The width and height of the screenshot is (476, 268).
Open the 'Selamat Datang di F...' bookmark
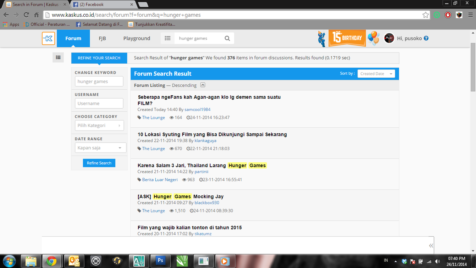coord(99,25)
